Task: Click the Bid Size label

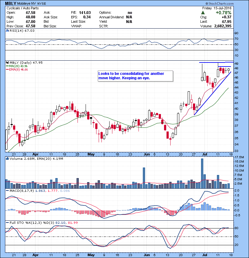Action: coord(50,26)
